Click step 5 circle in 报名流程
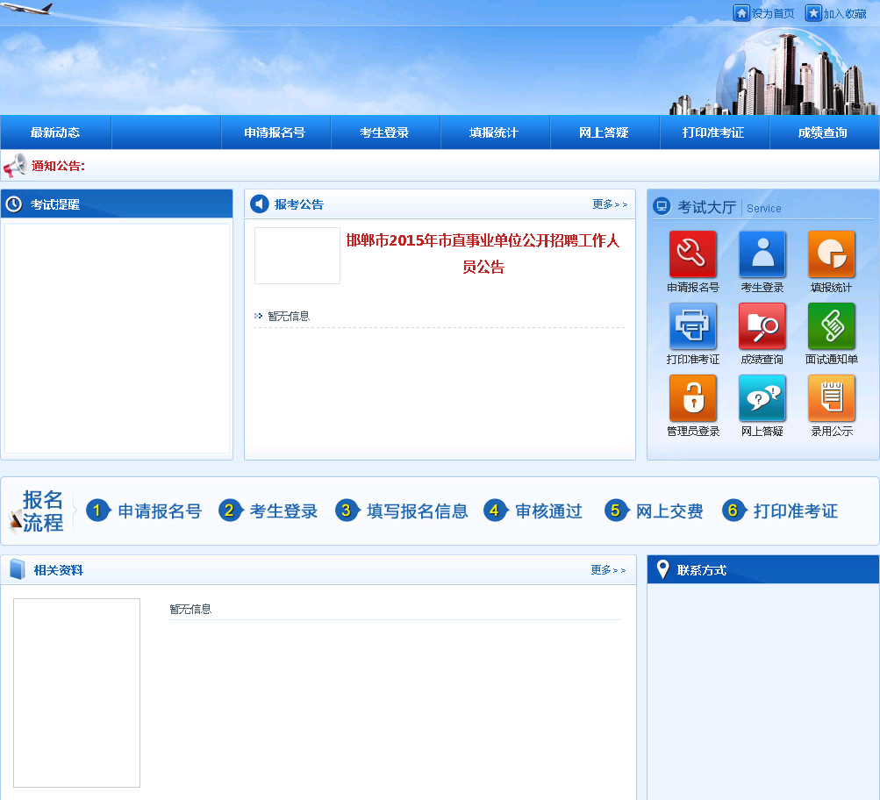880x800 pixels. coord(616,511)
